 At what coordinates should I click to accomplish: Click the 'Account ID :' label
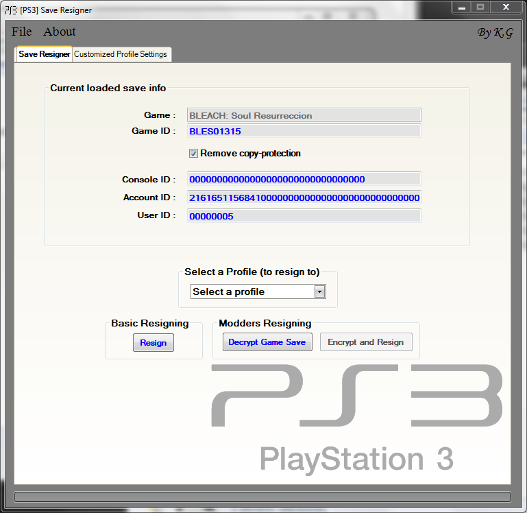pos(149,197)
